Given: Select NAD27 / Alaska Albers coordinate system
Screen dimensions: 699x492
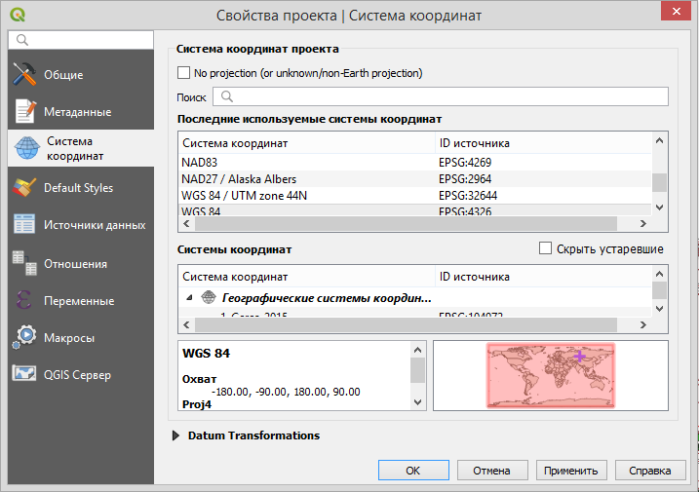Looking at the screenshot, I should (x=239, y=179).
